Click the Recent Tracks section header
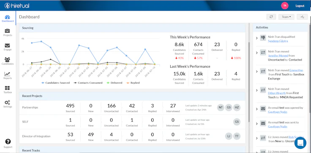This screenshot has width=311, height=153. pyautogui.click(x=132, y=150)
